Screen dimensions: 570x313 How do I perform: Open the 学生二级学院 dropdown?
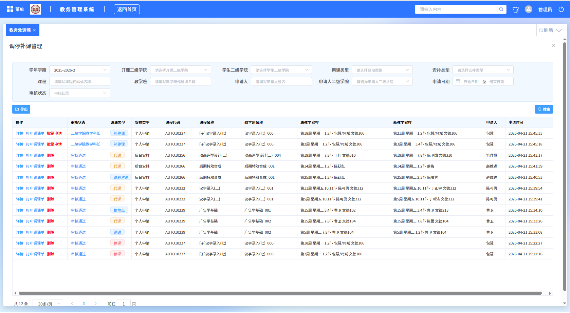(281, 70)
